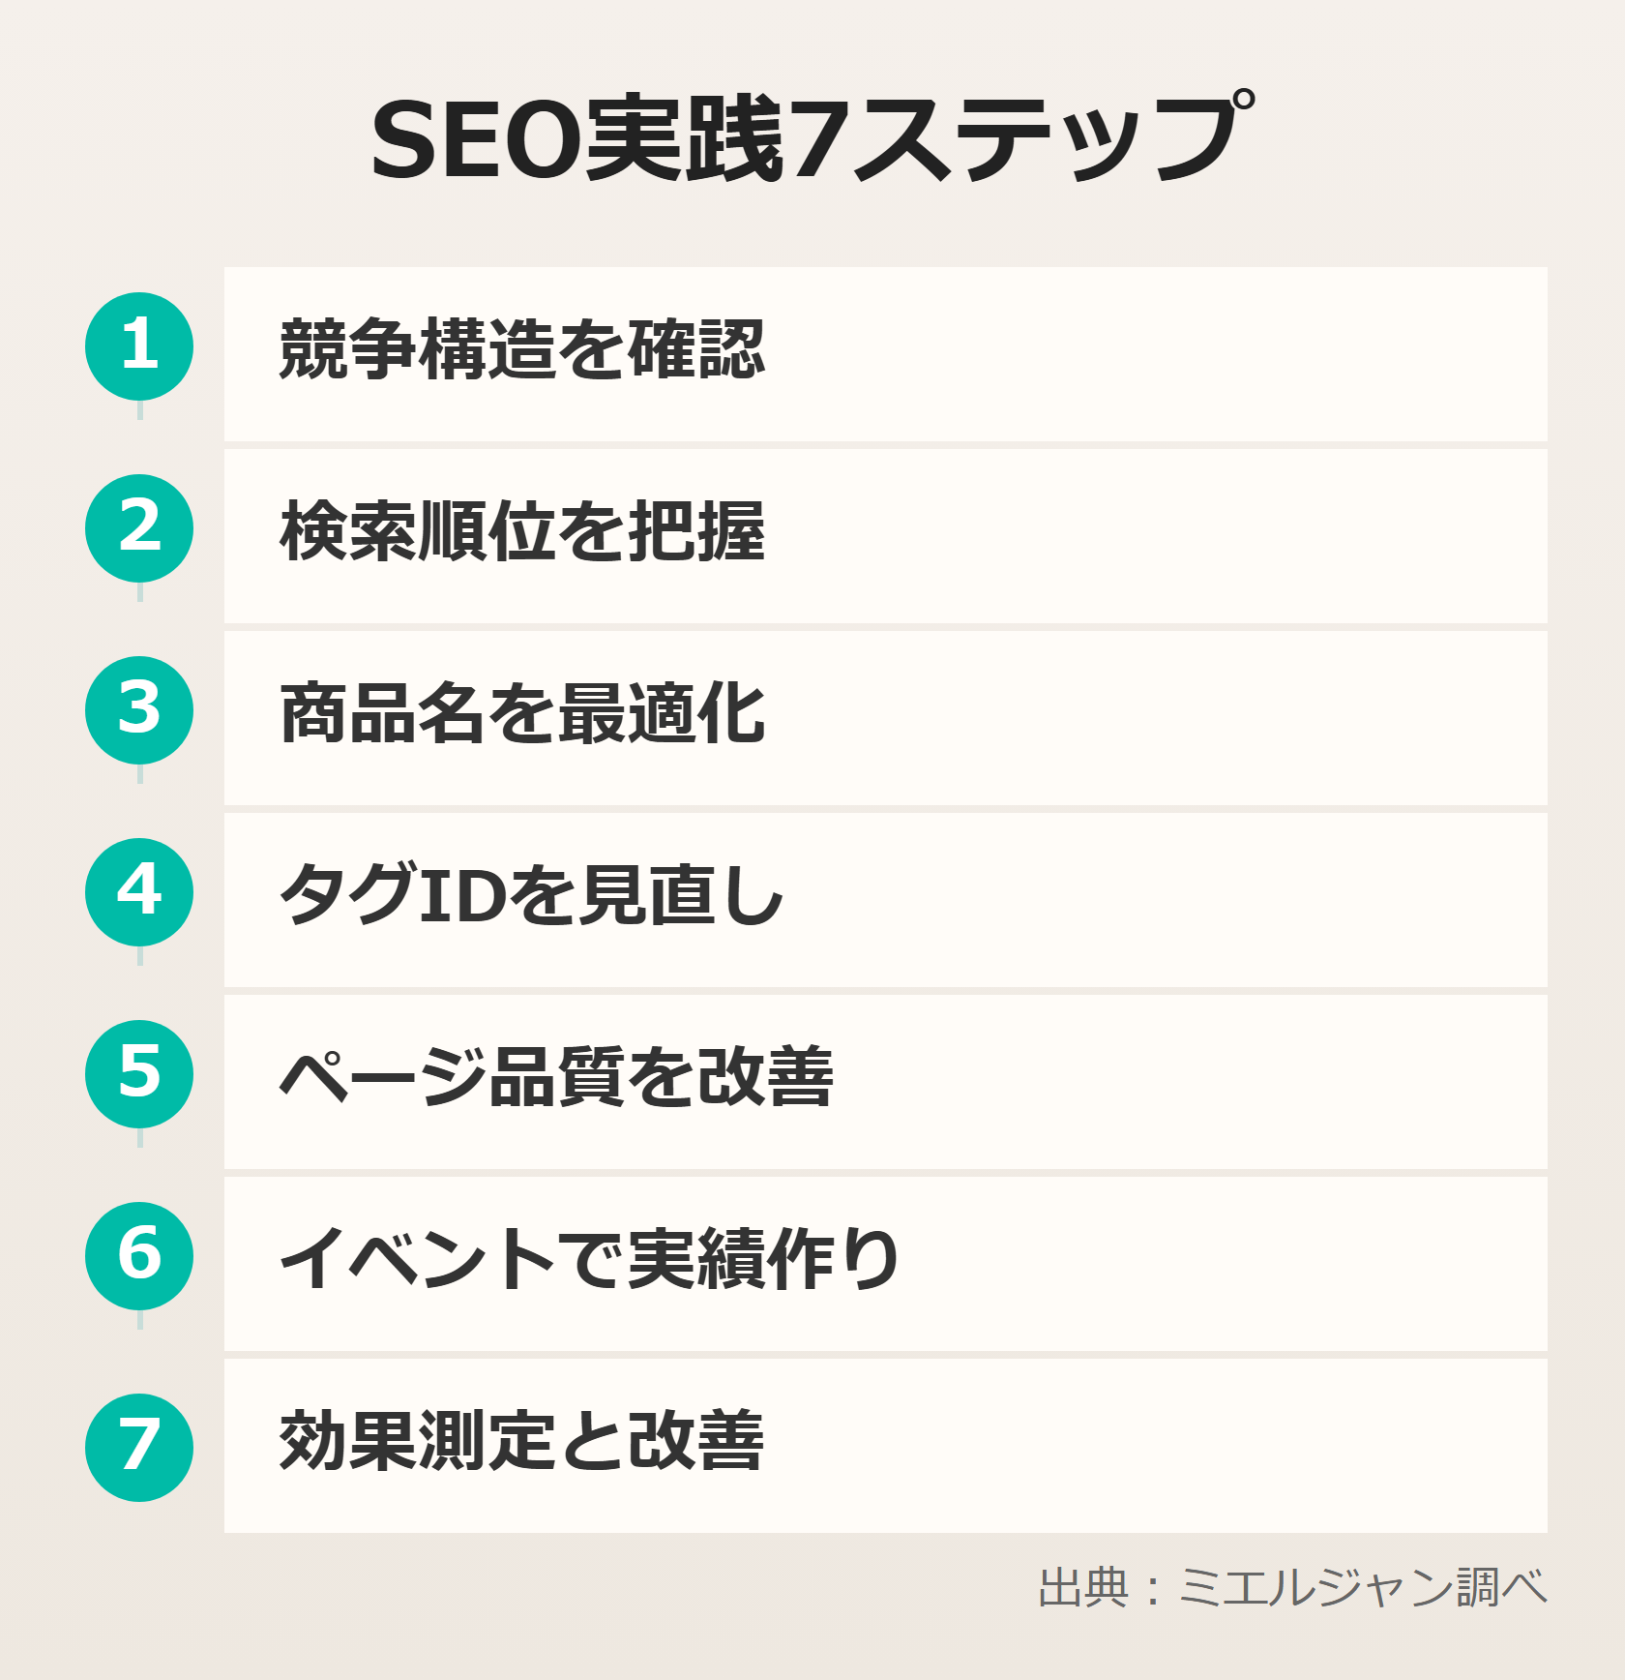Open the 競争構造を確認 step
This screenshot has height=1680, width=1625.
[522, 350]
